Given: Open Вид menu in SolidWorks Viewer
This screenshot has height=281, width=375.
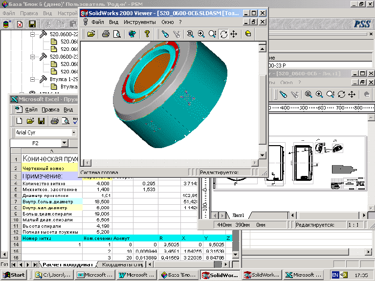Looking at the screenshot, I should 113,22.
